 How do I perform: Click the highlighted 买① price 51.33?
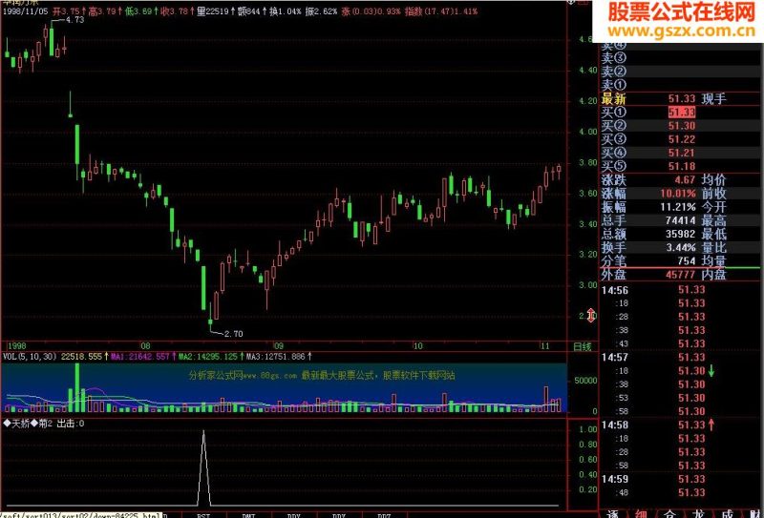coord(682,113)
